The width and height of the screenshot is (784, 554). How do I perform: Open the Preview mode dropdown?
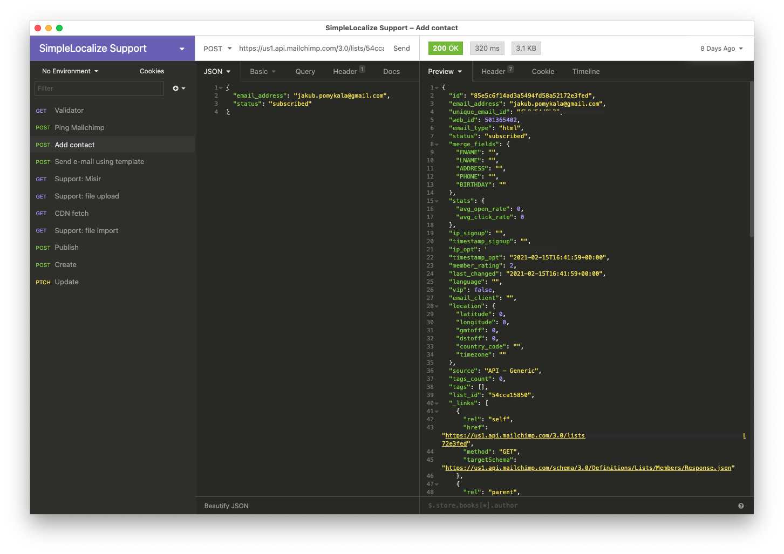(x=445, y=71)
